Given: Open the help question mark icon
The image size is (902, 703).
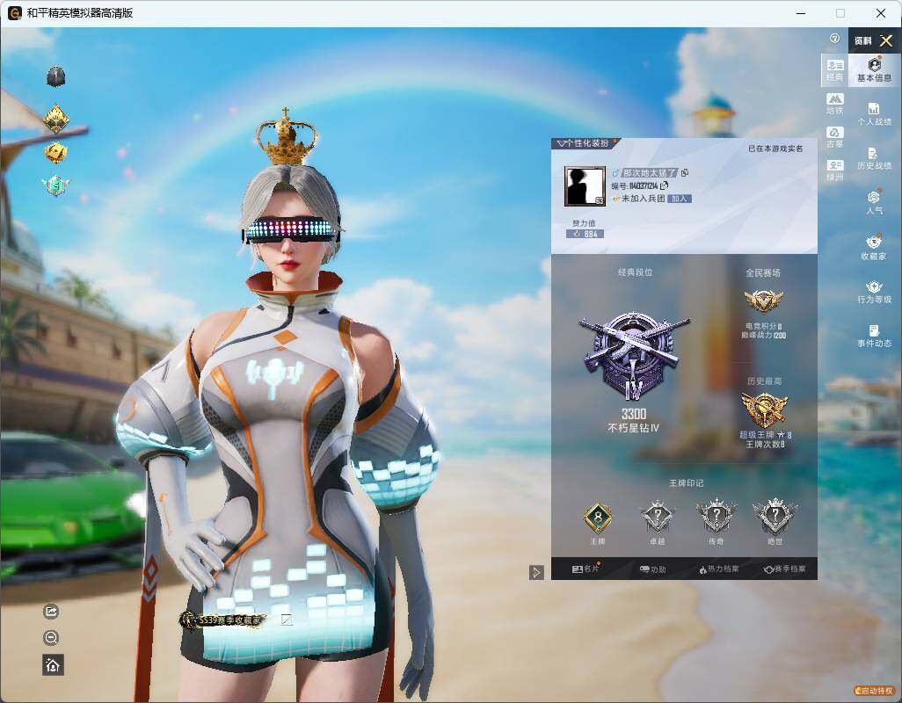Looking at the screenshot, I should tap(834, 39).
